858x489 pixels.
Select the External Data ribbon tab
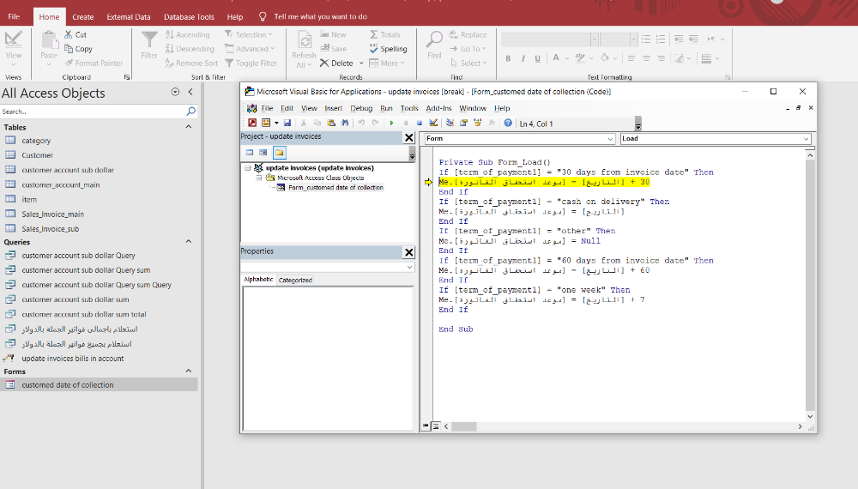[x=129, y=17]
